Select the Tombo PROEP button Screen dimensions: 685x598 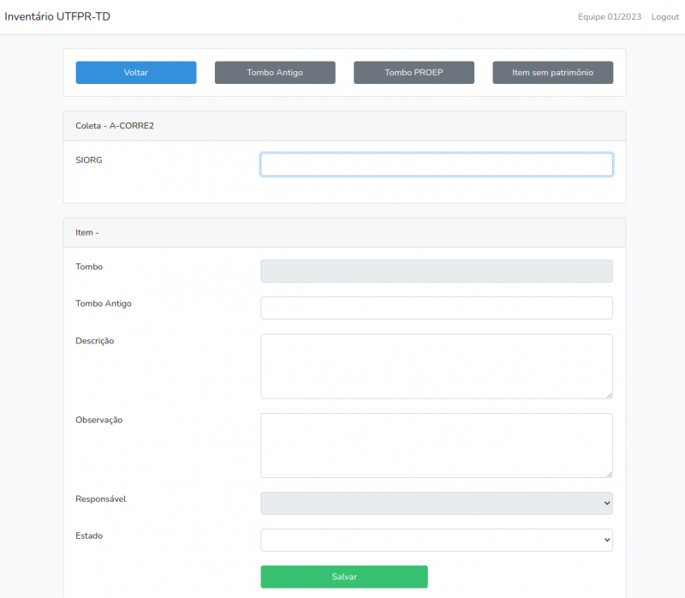tap(414, 73)
